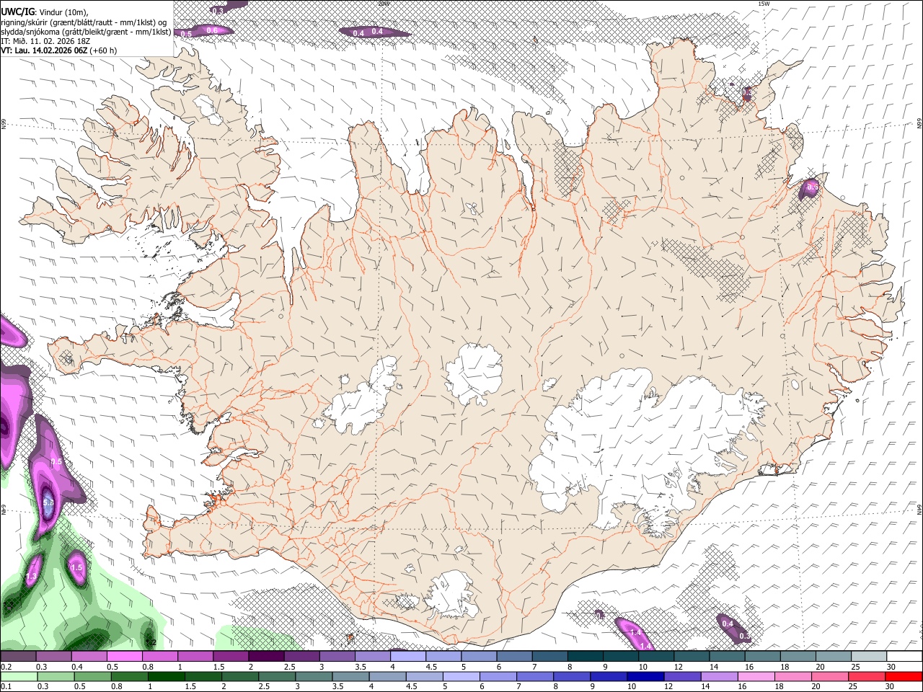Viewport: 923px width, 692px height.
Task: Click the 'VT: Lau. 14.02.2026 06Z (+60 h)' line
Action: point(59,50)
